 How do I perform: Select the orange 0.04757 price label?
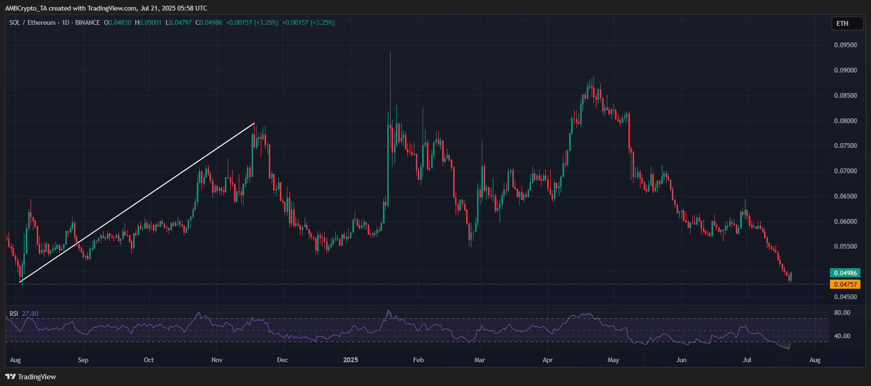coord(845,284)
